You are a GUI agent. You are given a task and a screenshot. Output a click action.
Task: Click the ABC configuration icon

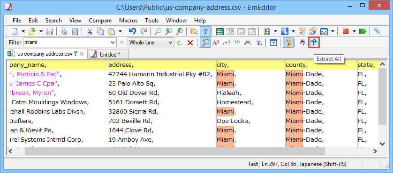coord(284,31)
